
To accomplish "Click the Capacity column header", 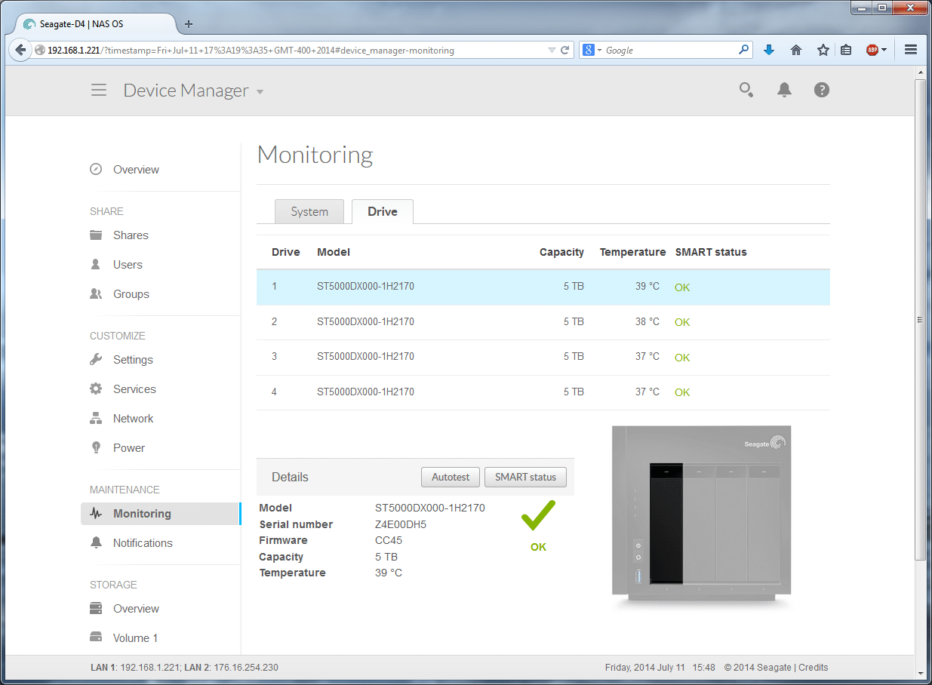I will [561, 252].
